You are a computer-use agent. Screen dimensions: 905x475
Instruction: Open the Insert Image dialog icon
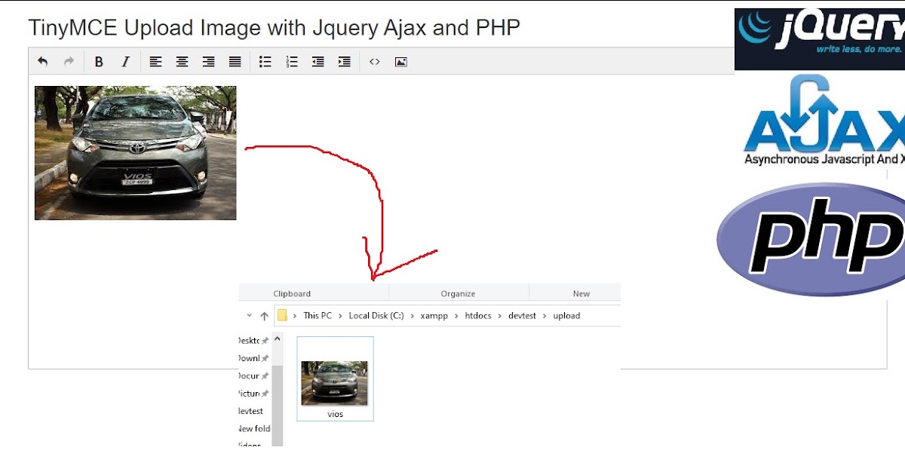click(400, 61)
